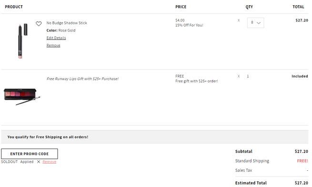
Task: Remove the No Budge Shadow Stick item
Action: point(53,46)
